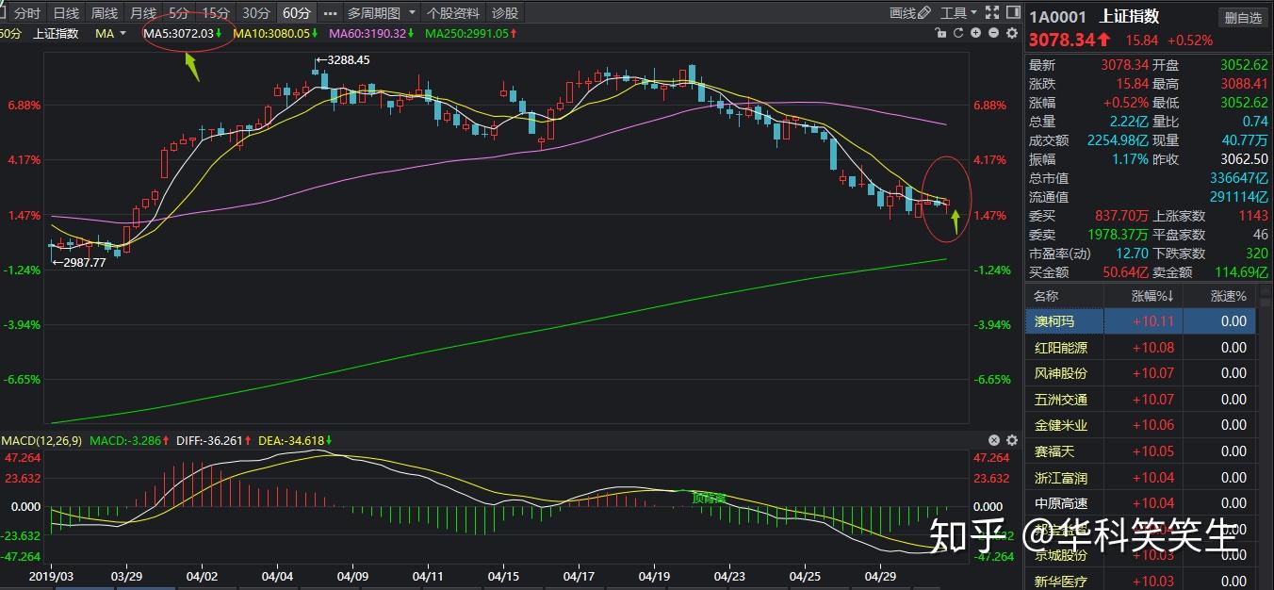Switch to the 日线 daily tab

[x=66, y=13]
